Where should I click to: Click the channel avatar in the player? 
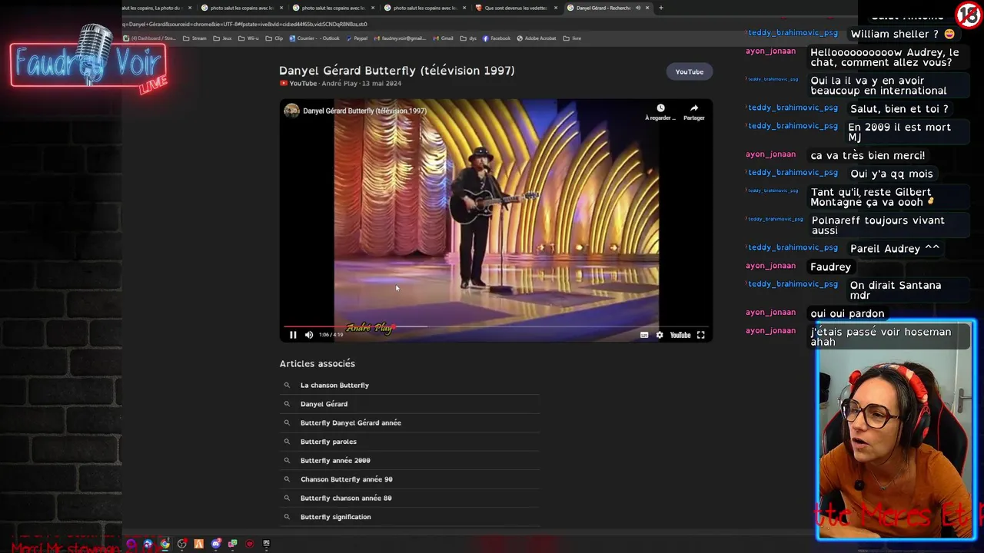291,111
